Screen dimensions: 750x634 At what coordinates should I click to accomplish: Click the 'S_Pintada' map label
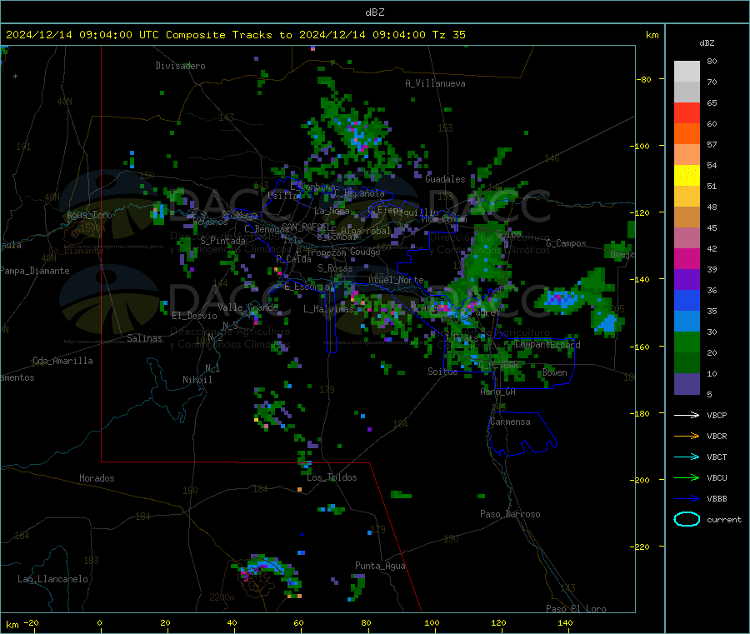(x=222, y=241)
